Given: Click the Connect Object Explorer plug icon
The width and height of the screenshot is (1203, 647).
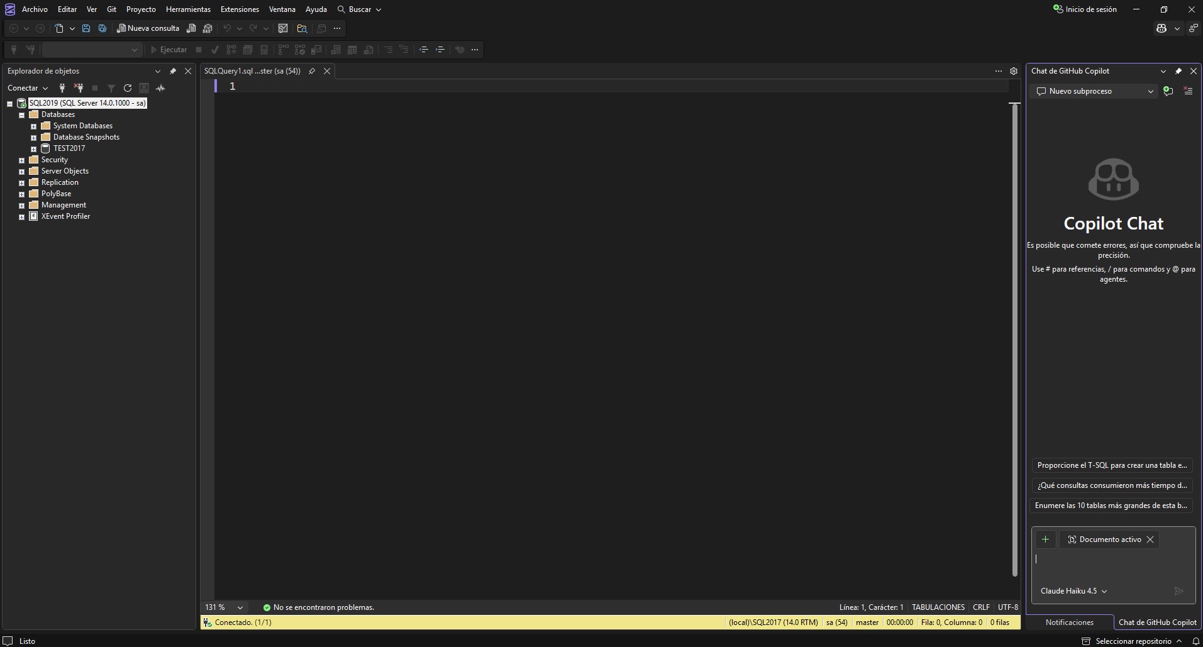Looking at the screenshot, I should coord(62,88).
